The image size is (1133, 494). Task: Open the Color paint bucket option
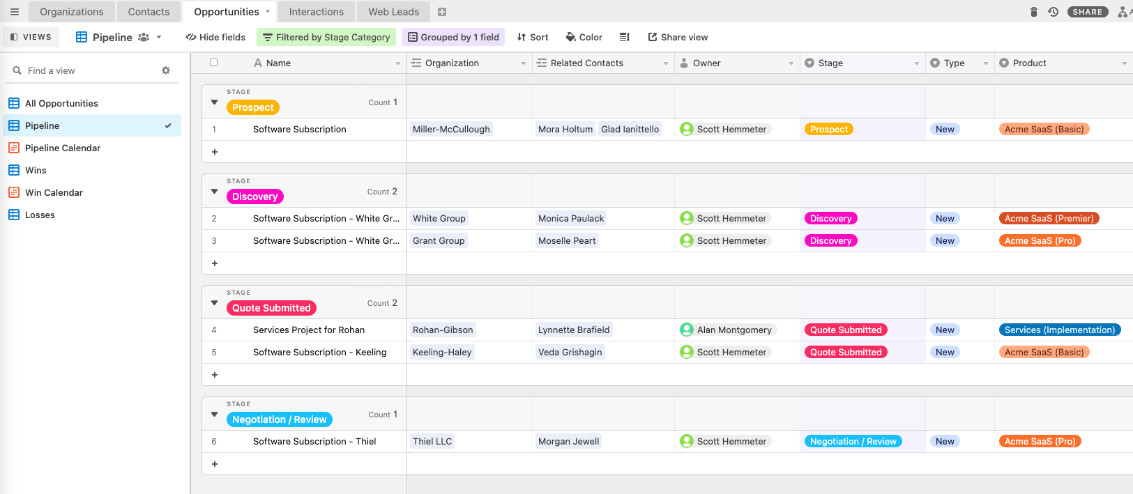(584, 37)
